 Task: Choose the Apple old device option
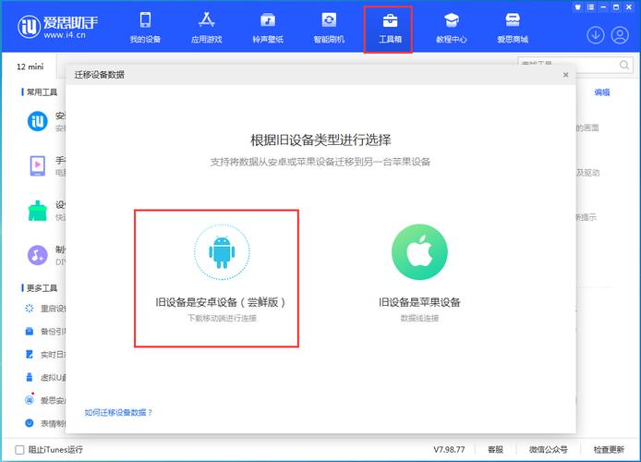(419, 277)
